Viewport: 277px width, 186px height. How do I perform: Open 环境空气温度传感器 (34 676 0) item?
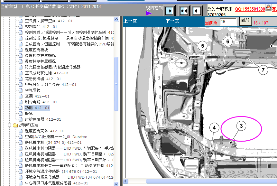click(x=61, y=172)
